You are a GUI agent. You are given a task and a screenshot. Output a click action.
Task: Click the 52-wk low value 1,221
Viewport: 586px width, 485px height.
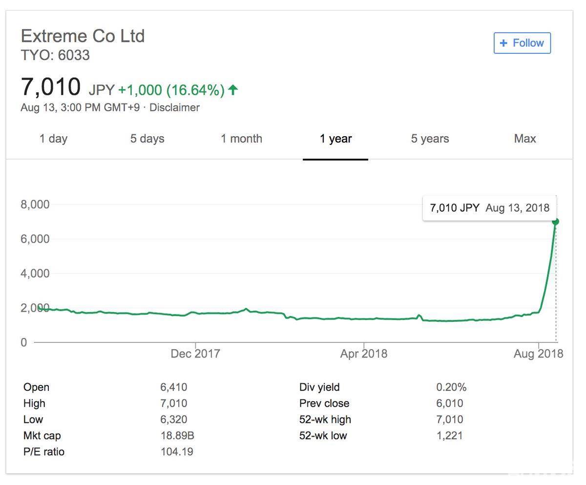point(449,436)
